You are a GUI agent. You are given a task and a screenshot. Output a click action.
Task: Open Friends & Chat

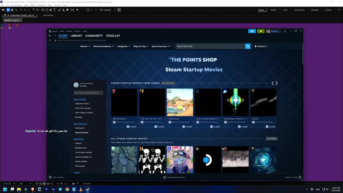tap(293, 177)
